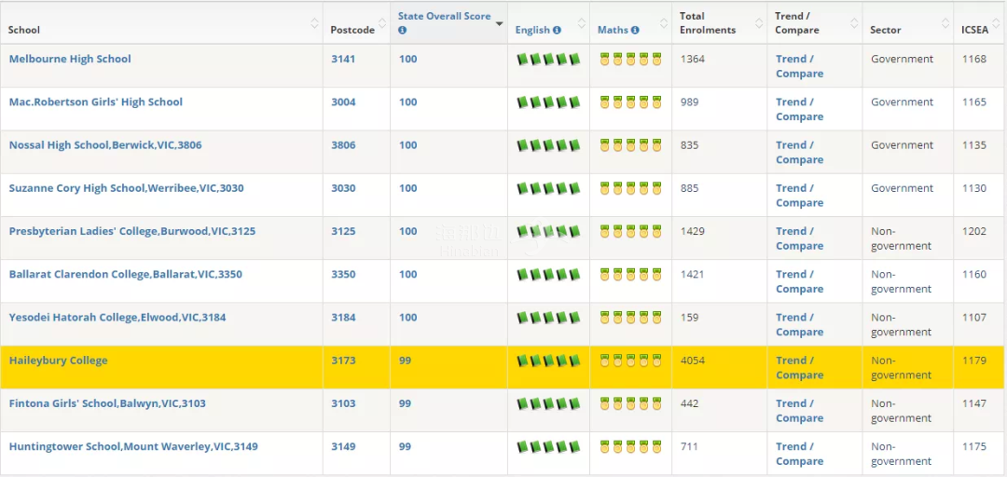
Task: Click enrolments value 4054
Action: click(692, 361)
